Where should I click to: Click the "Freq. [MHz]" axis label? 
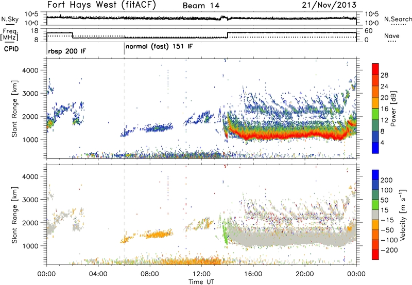pos(10,35)
